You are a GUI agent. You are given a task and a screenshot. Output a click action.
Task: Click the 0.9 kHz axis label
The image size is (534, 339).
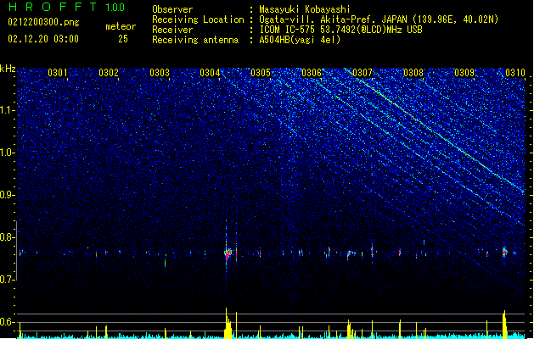pyautogui.click(x=8, y=195)
